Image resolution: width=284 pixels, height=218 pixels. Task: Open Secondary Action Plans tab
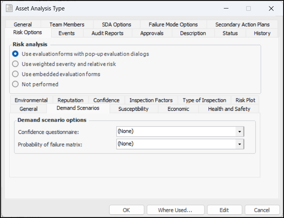(x=242, y=24)
